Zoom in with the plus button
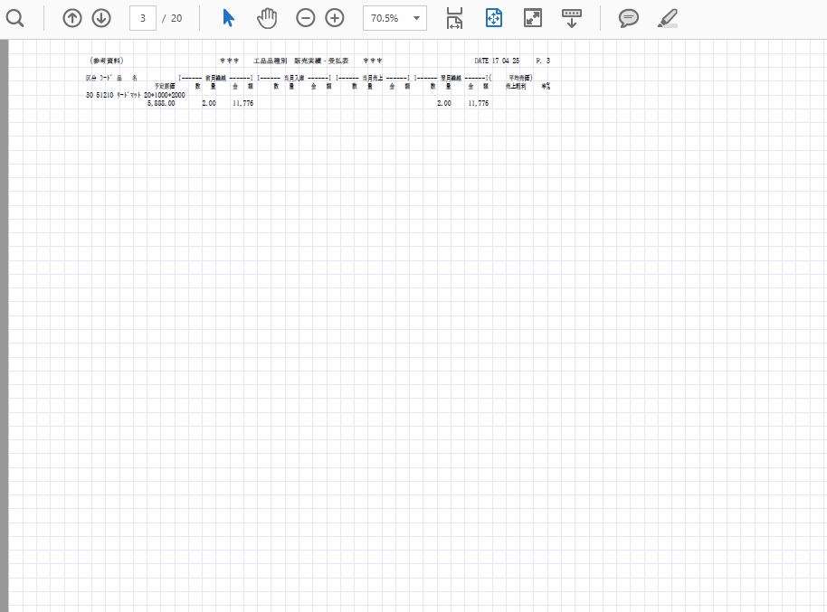This screenshot has width=827, height=612. pyautogui.click(x=335, y=18)
